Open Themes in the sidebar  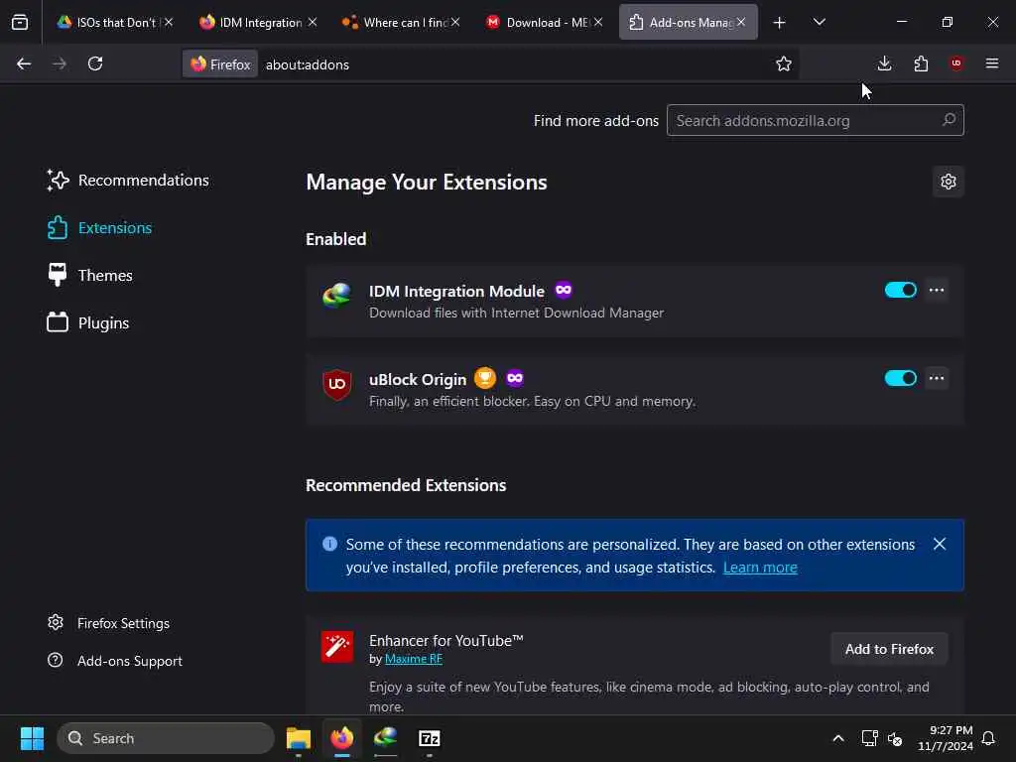click(90, 276)
